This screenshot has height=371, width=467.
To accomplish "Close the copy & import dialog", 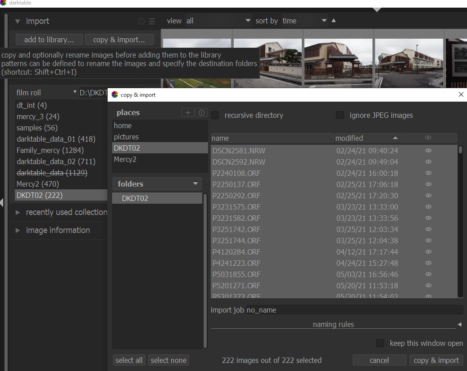I will pyautogui.click(x=461, y=94).
